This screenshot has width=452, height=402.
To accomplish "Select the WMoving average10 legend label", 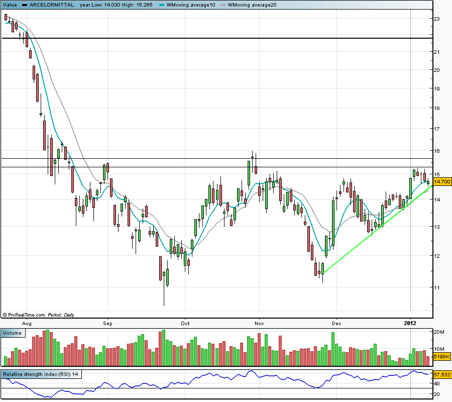I will [191, 5].
